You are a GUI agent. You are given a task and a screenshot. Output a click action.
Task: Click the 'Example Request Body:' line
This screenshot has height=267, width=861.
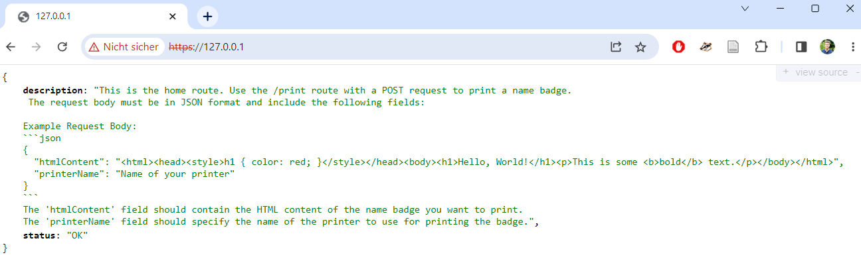(80, 127)
